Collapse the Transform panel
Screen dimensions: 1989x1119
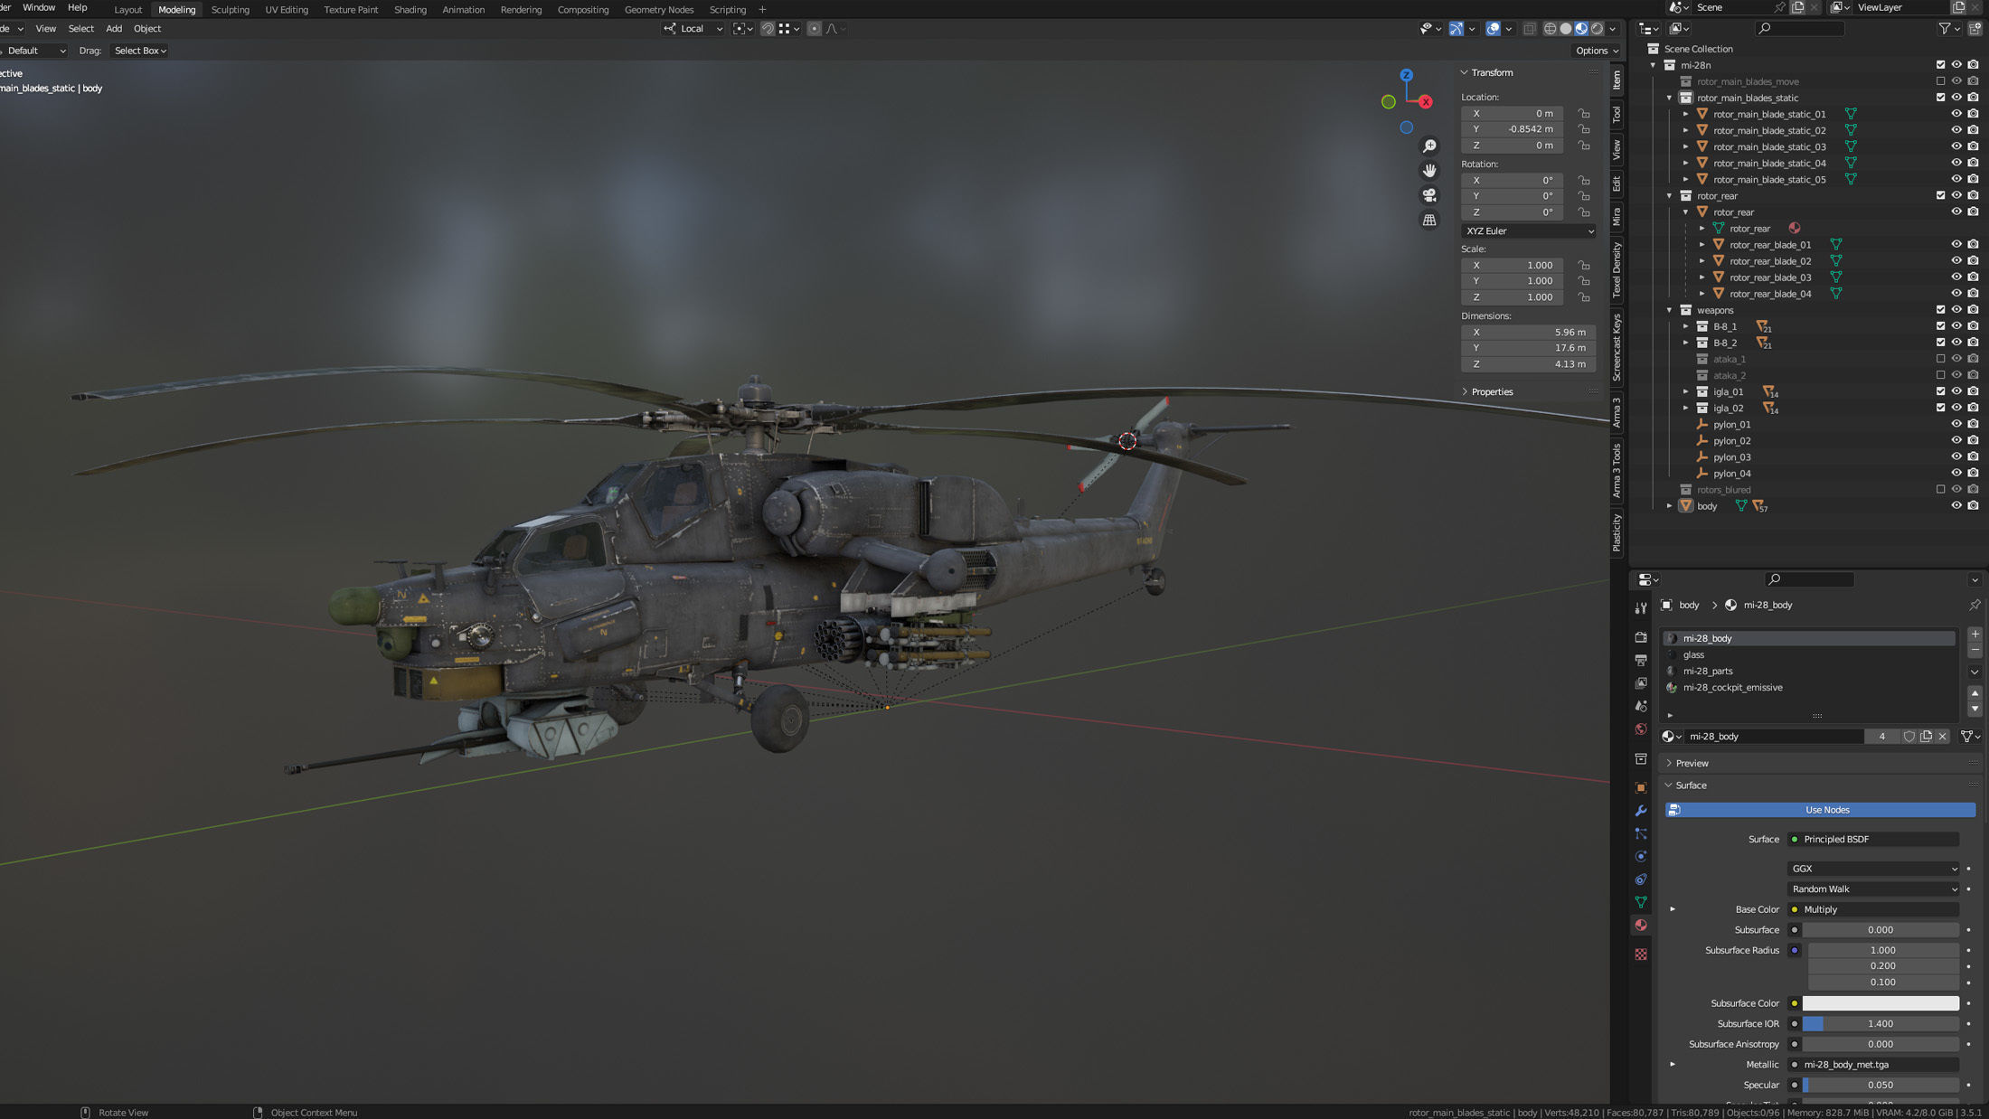pyautogui.click(x=1465, y=72)
